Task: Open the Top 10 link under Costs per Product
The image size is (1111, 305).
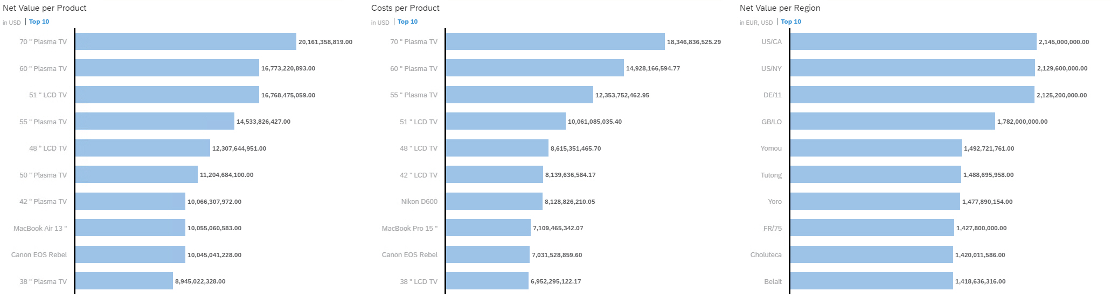Action: (x=407, y=22)
